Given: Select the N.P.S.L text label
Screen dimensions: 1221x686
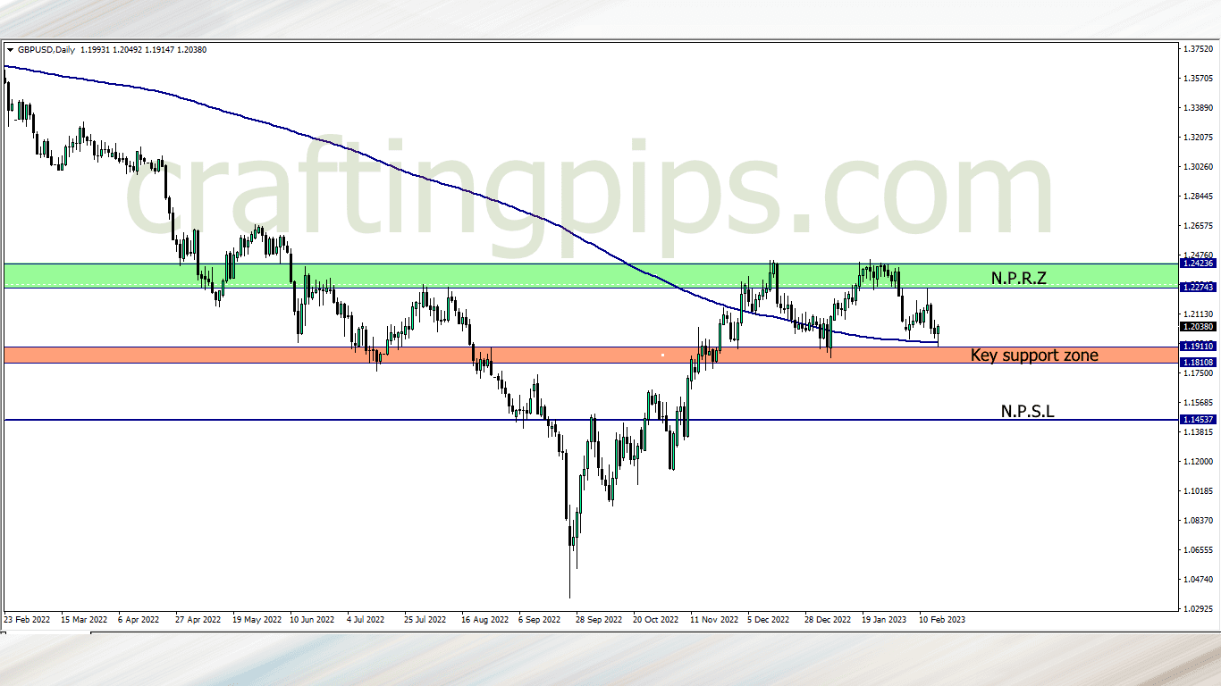Looking at the screenshot, I should [1027, 412].
